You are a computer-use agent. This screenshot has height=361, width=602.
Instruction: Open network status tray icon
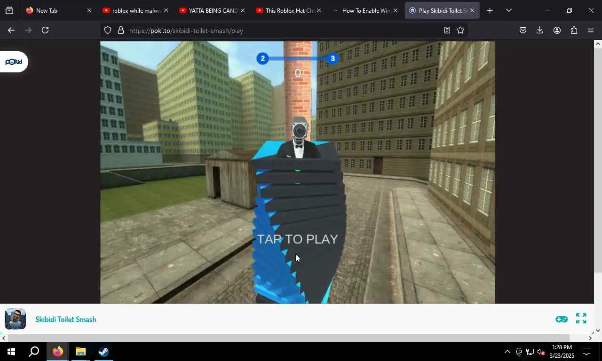(530, 352)
